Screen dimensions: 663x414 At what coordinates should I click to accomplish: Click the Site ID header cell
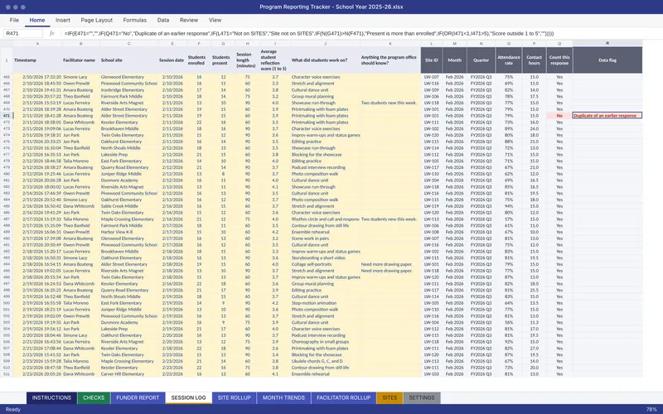432,60
